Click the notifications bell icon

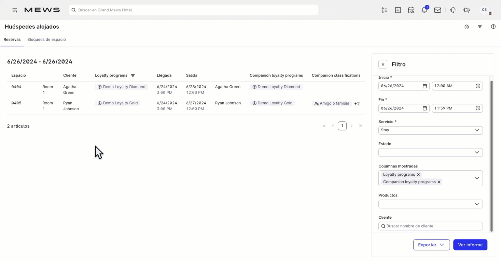click(424, 10)
